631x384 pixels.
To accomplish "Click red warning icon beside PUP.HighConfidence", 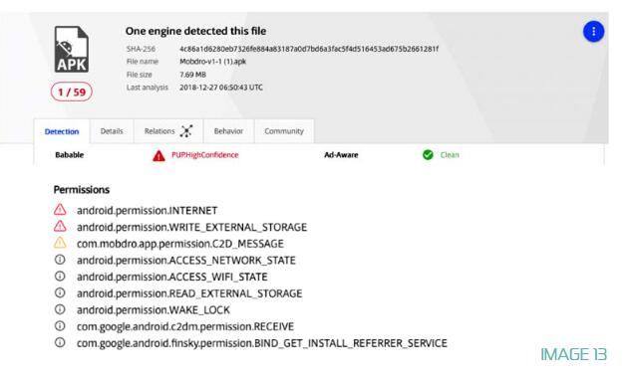I will 158,155.
